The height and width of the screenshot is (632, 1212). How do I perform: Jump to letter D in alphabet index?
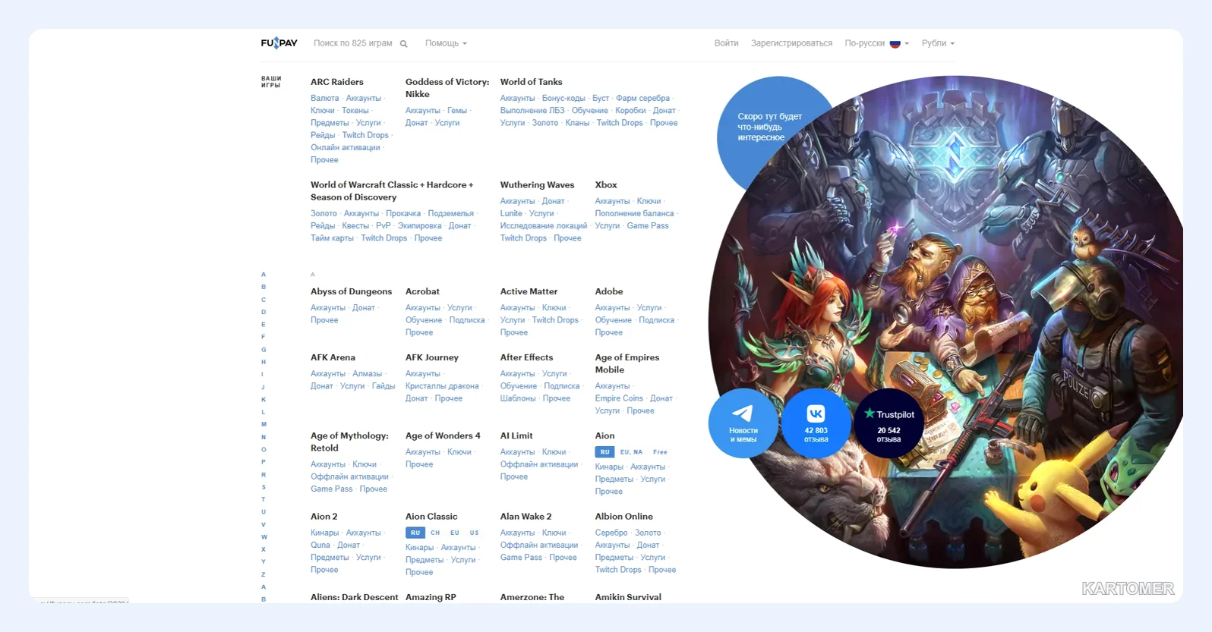264,312
